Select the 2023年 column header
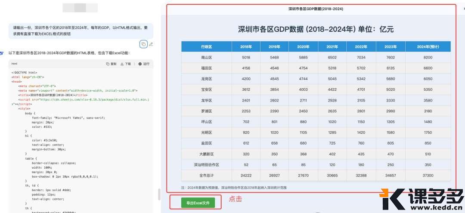 391,47
